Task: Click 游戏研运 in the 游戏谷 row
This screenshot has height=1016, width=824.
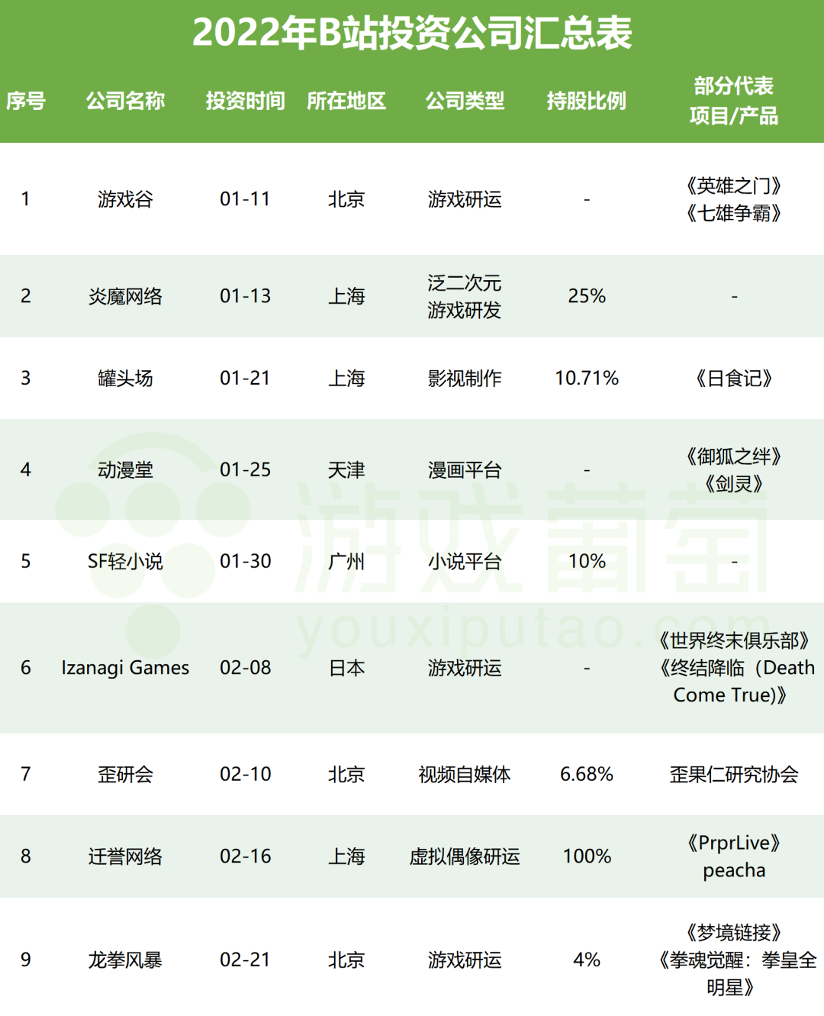Action: point(465,199)
